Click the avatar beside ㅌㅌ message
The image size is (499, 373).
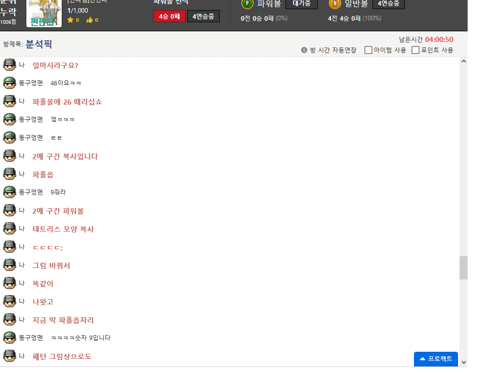tap(10, 137)
